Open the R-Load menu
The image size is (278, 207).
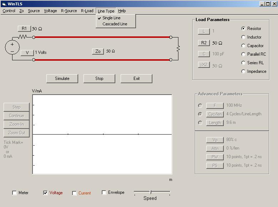(87, 11)
